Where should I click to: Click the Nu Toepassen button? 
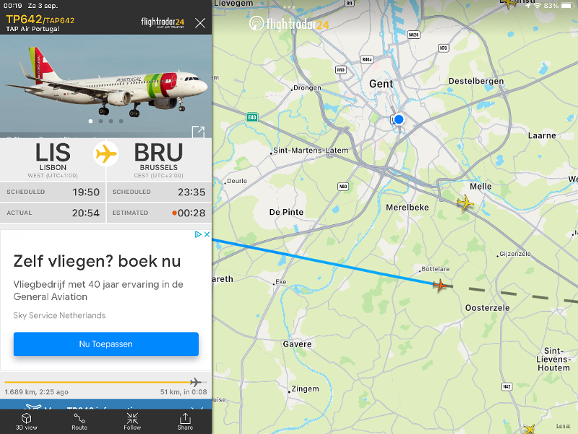(x=106, y=344)
